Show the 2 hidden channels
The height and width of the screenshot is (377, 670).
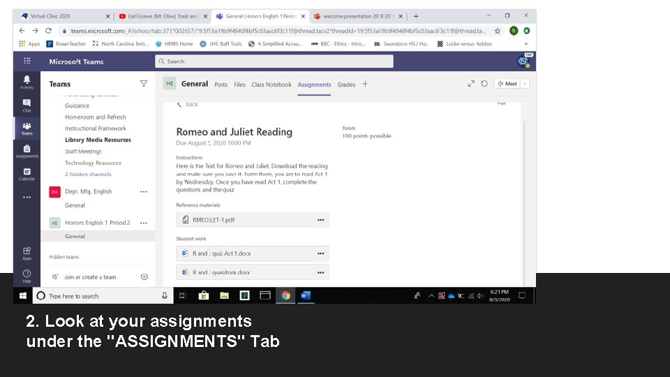click(x=88, y=174)
